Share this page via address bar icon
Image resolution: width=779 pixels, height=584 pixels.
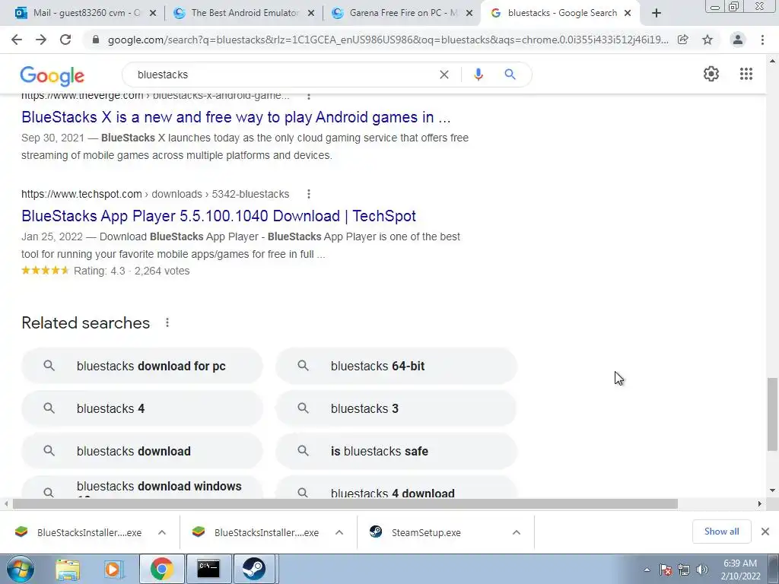pyautogui.click(x=683, y=40)
